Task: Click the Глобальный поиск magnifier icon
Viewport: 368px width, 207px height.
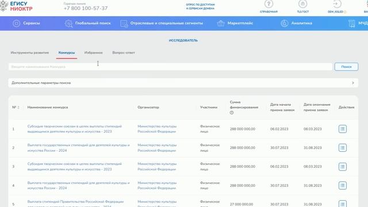Action: tap(68, 23)
